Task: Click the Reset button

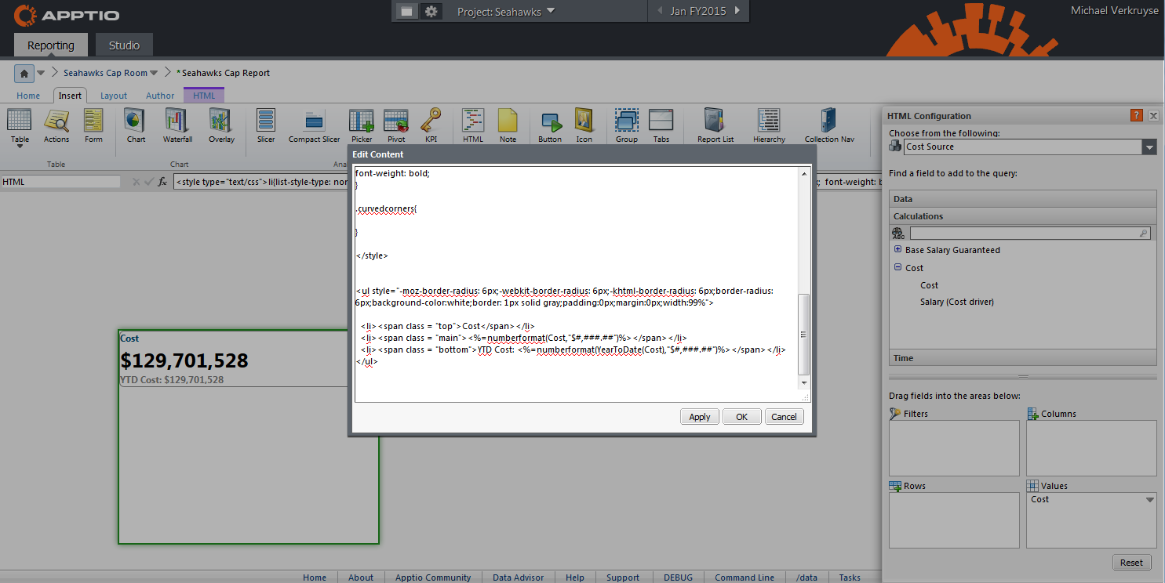Action: pos(1131,562)
